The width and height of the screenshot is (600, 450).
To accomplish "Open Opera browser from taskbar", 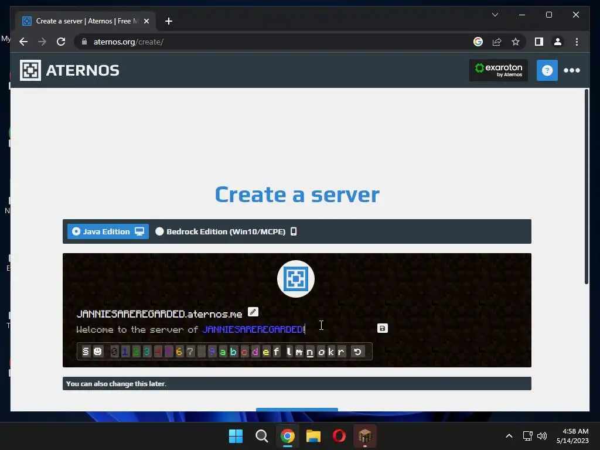I will tap(339, 436).
